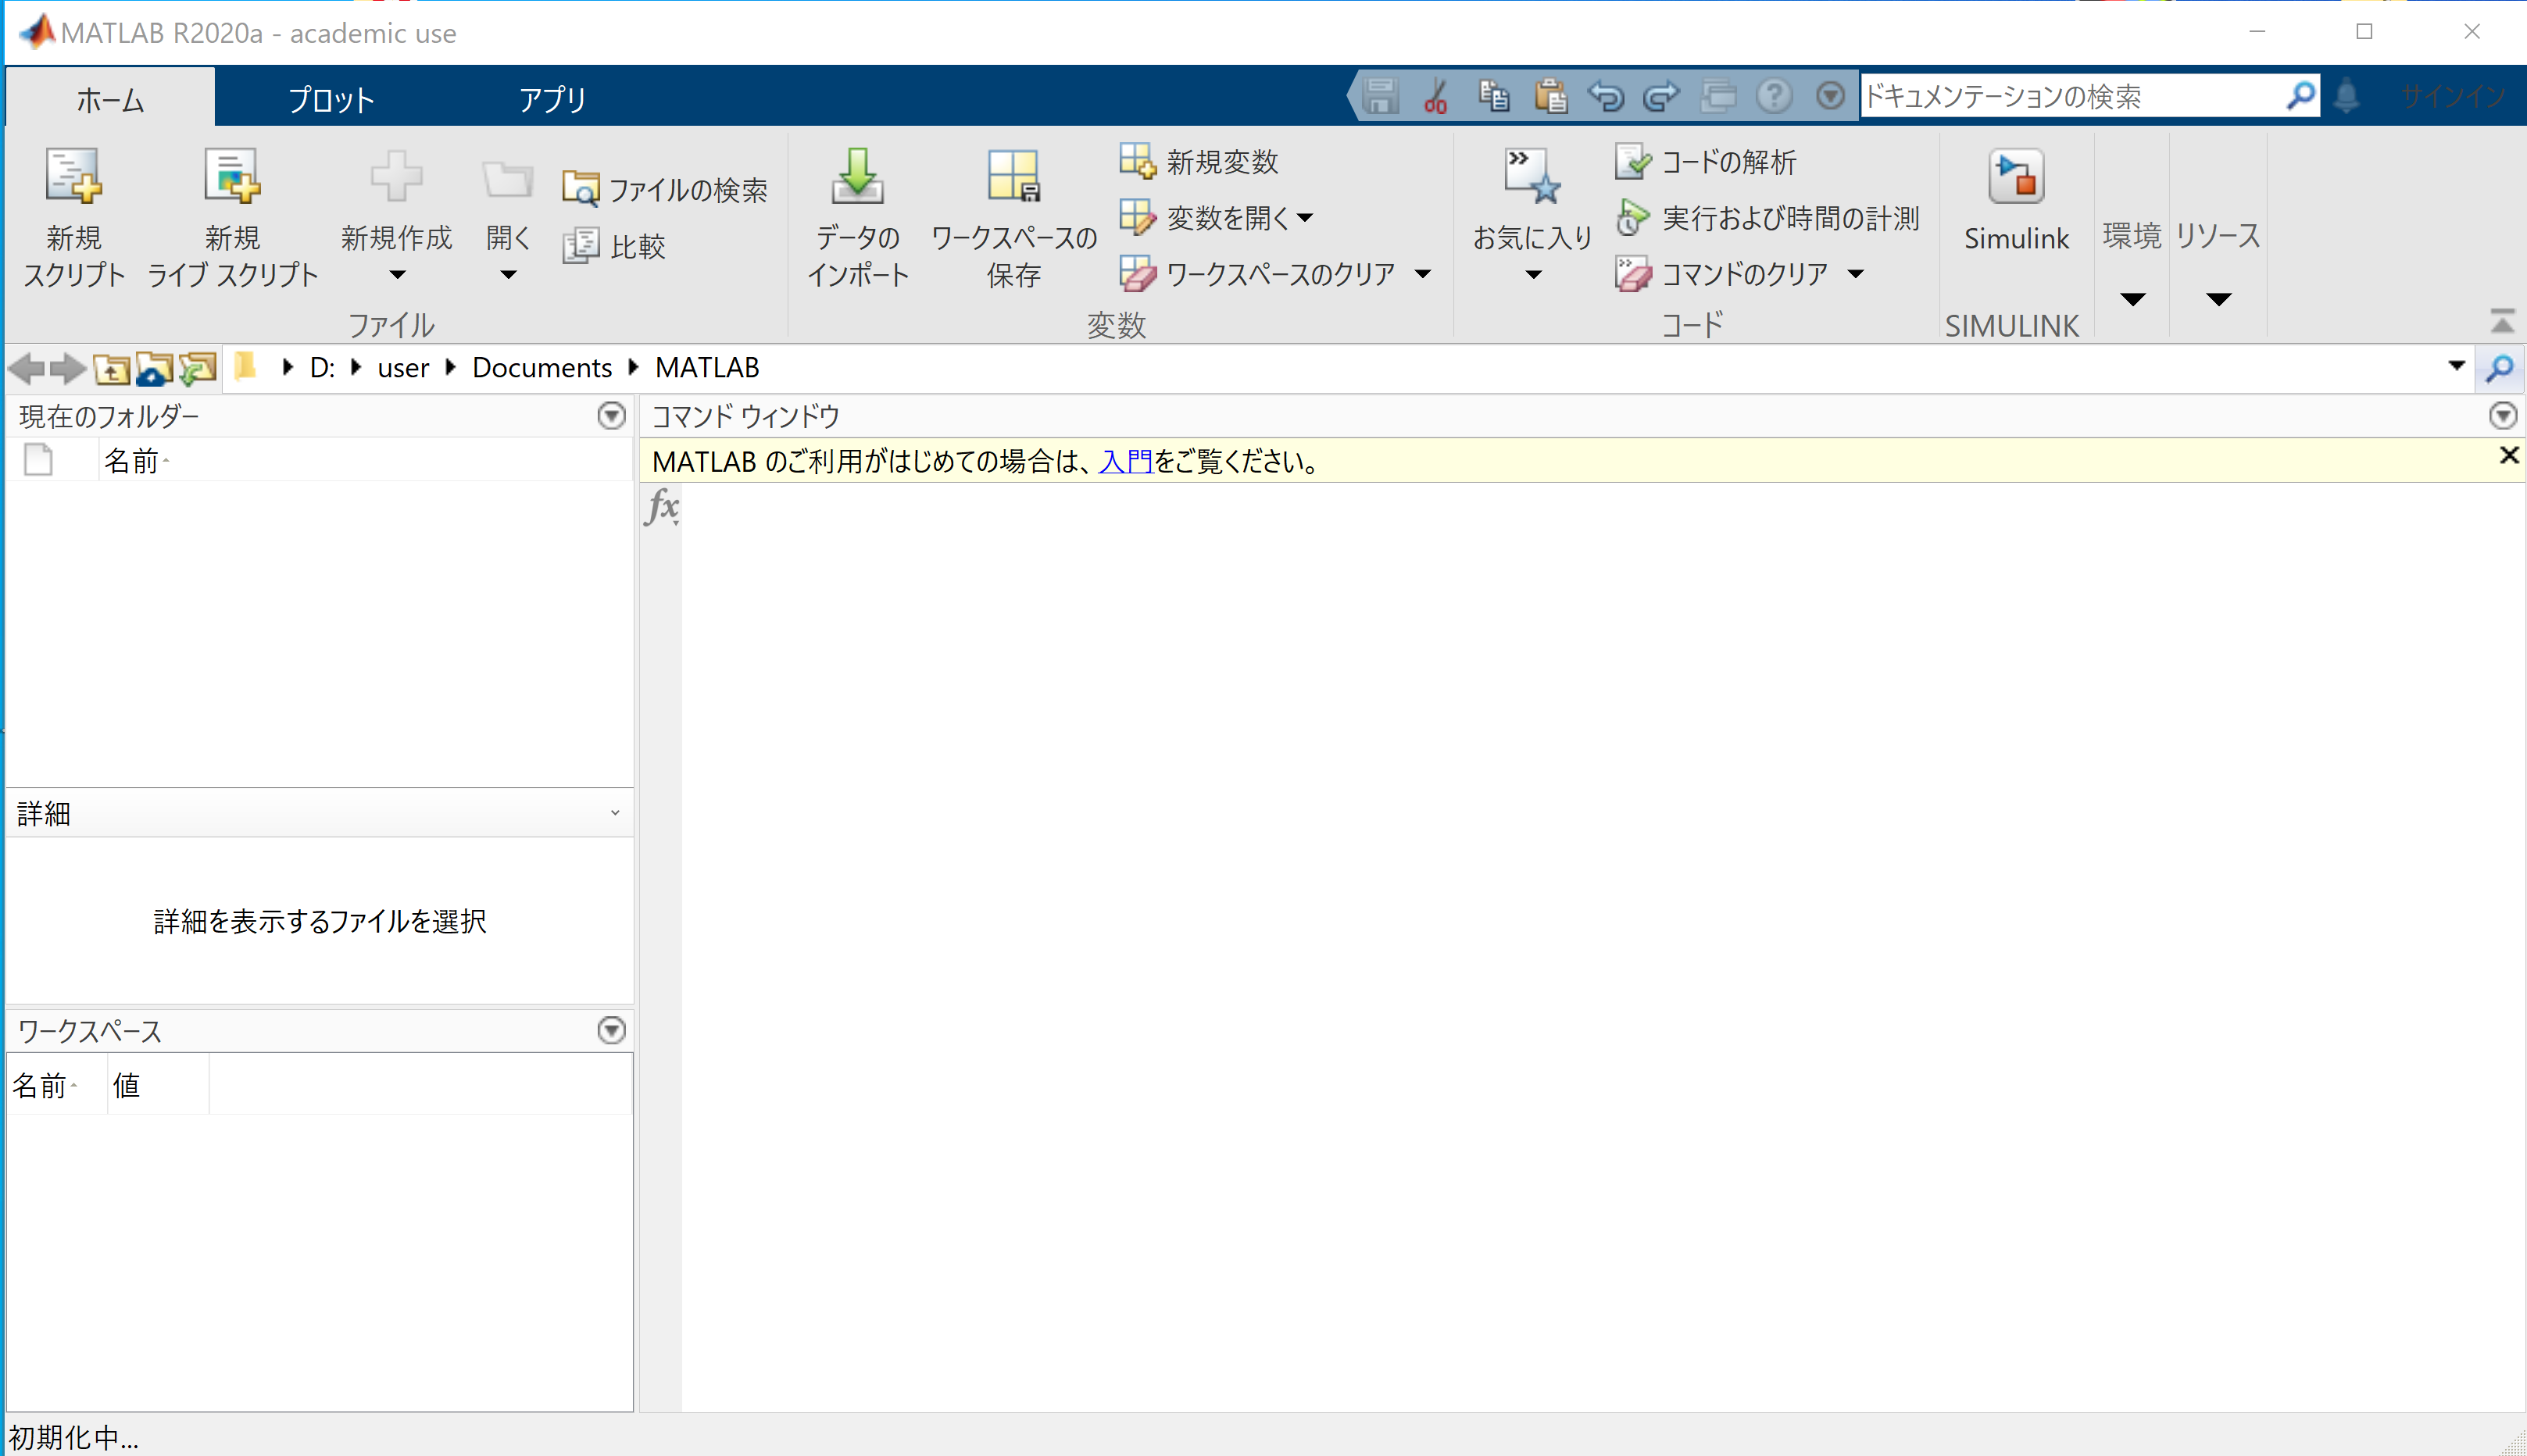Click 比較 (Compare) button

point(614,246)
